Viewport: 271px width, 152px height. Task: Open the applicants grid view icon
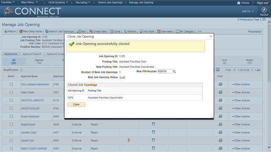[x=218, y=70]
